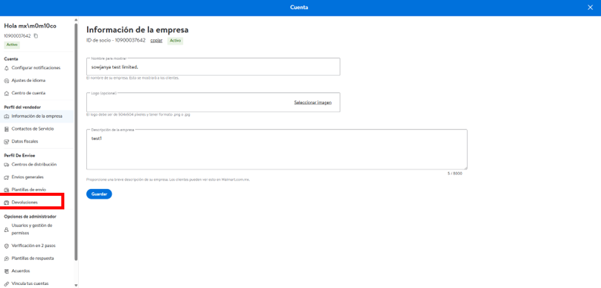Click the 5 / 8000 character counter
The width and height of the screenshot is (601, 288).
[455, 174]
